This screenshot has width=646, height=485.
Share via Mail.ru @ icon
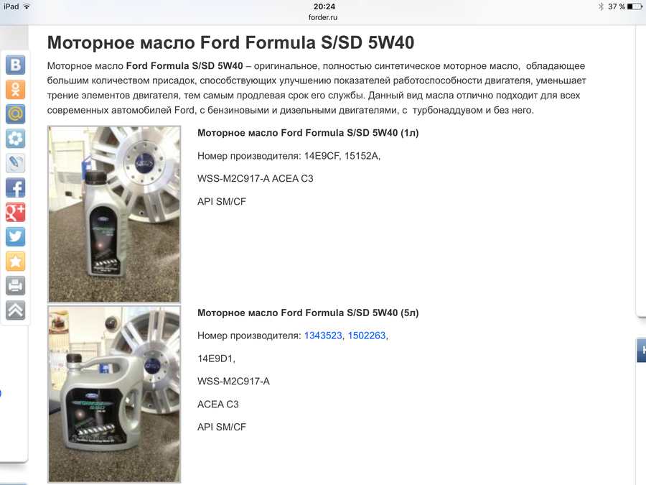(x=15, y=114)
